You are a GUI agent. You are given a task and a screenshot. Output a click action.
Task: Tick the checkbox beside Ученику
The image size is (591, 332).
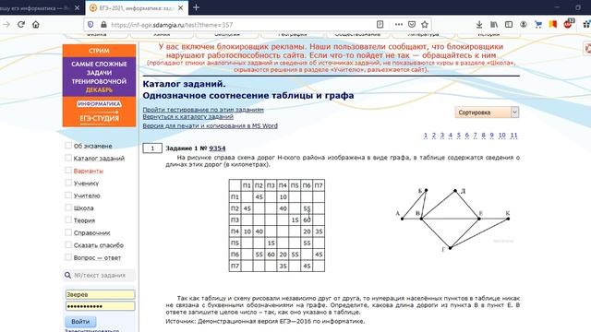(x=68, y=183)
